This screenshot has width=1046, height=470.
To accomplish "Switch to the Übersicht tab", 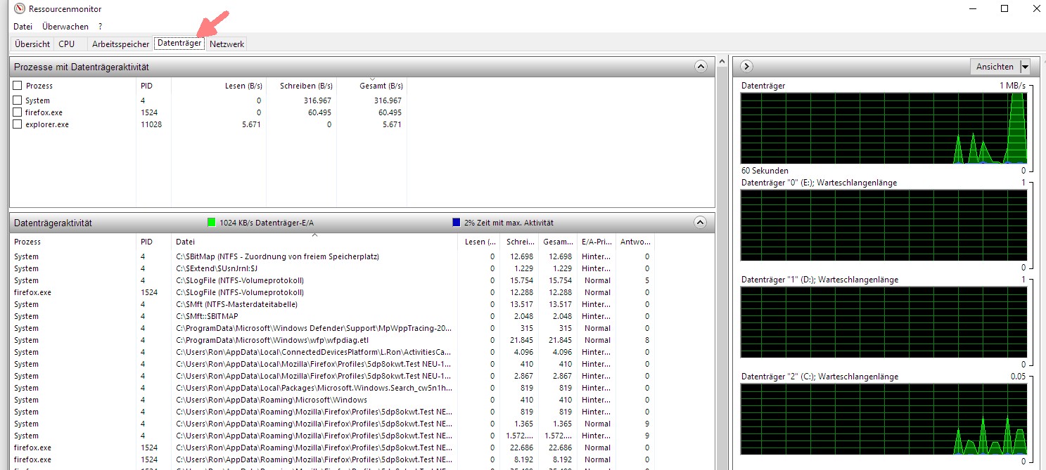I will 32,44.
